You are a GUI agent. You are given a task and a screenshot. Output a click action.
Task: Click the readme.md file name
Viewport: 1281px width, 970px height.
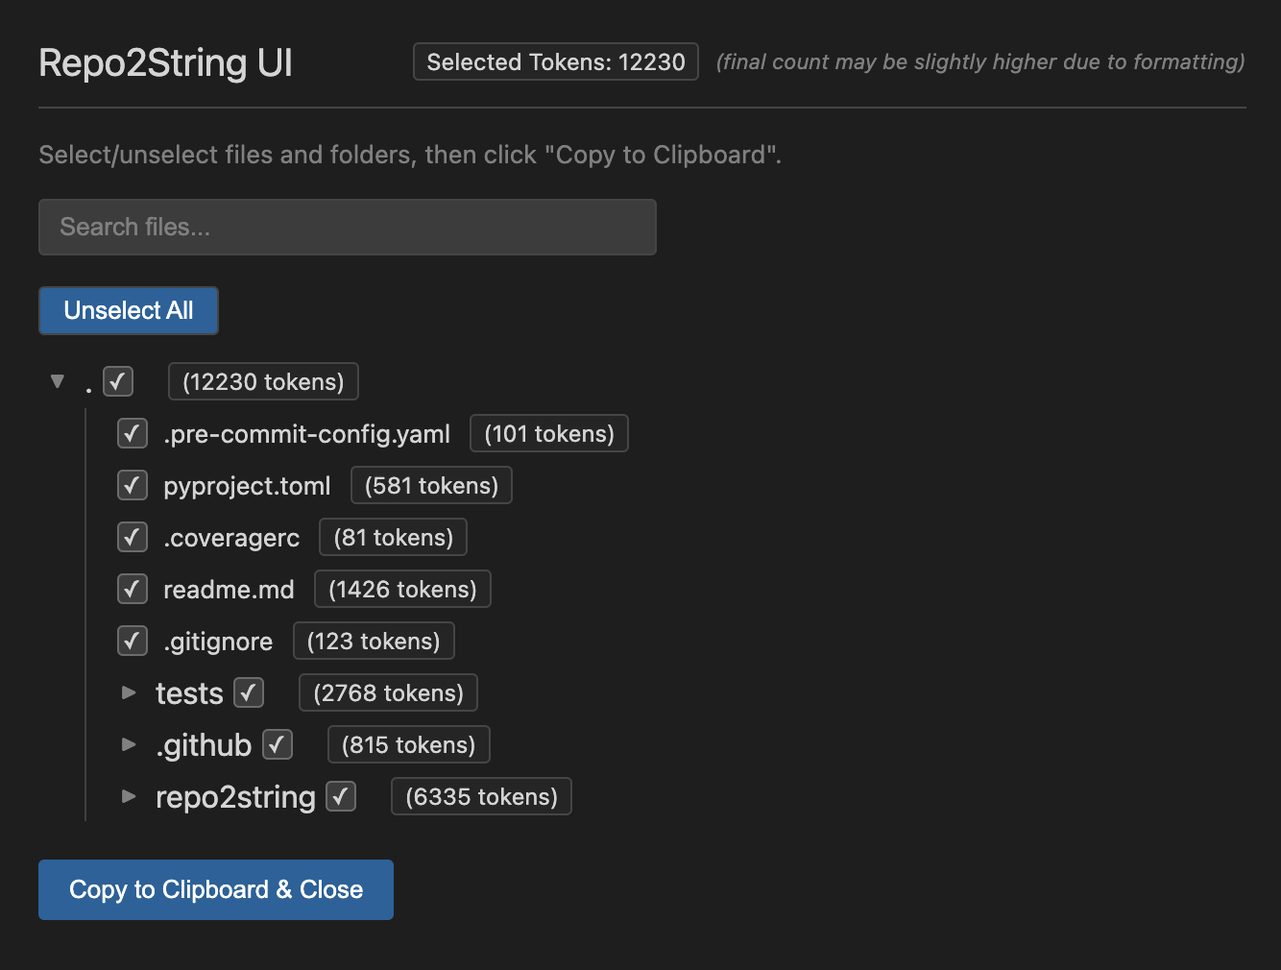point(229,590)
